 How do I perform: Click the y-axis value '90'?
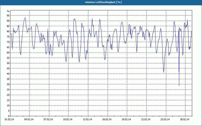[x=8, y=21]
